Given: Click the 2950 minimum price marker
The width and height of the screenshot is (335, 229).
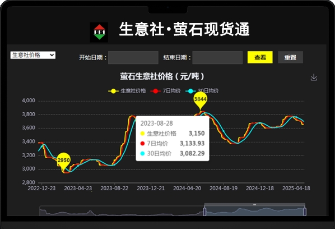Looking at the screenshot, I should pos(64,161).
